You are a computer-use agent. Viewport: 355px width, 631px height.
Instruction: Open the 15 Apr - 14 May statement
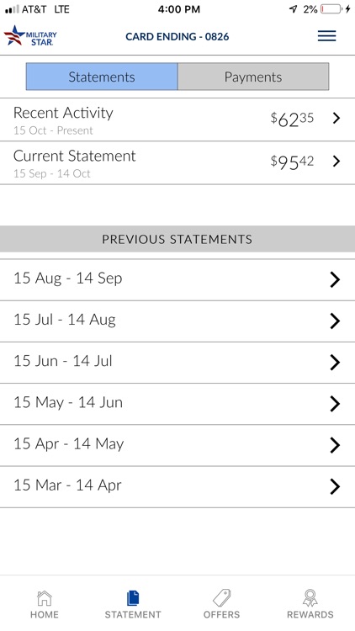[177, 445]
